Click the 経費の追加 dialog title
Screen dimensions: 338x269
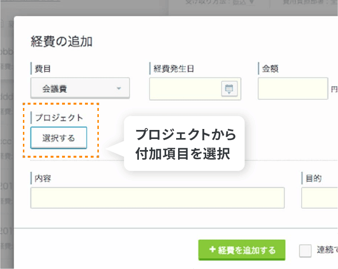(x=62, y=41)
